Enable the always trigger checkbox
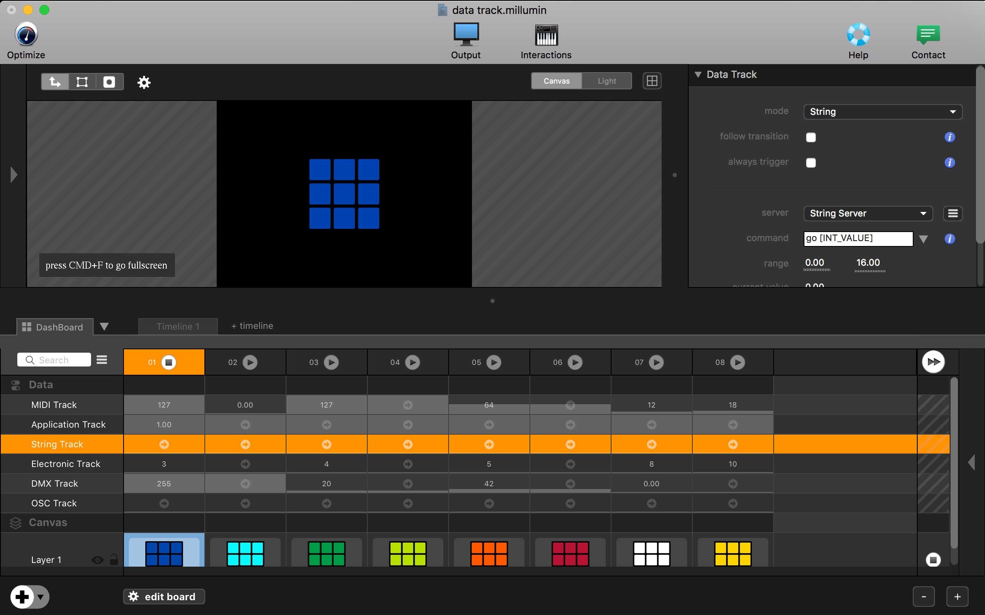The height and width of the screenshot is (615, 985). click(x=811, y=162)
